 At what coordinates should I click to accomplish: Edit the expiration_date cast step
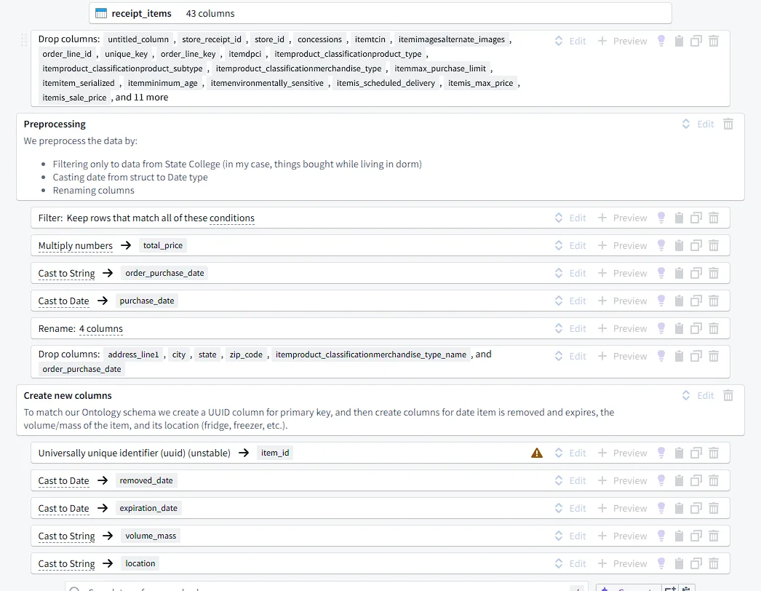tap(578, 508)
